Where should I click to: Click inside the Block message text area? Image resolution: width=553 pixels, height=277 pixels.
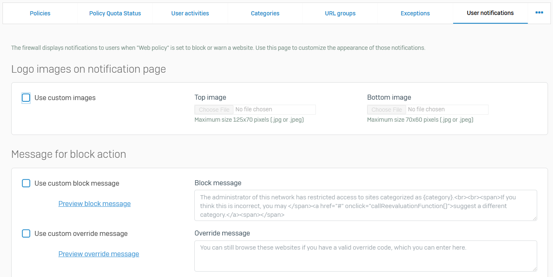(365, 206)
